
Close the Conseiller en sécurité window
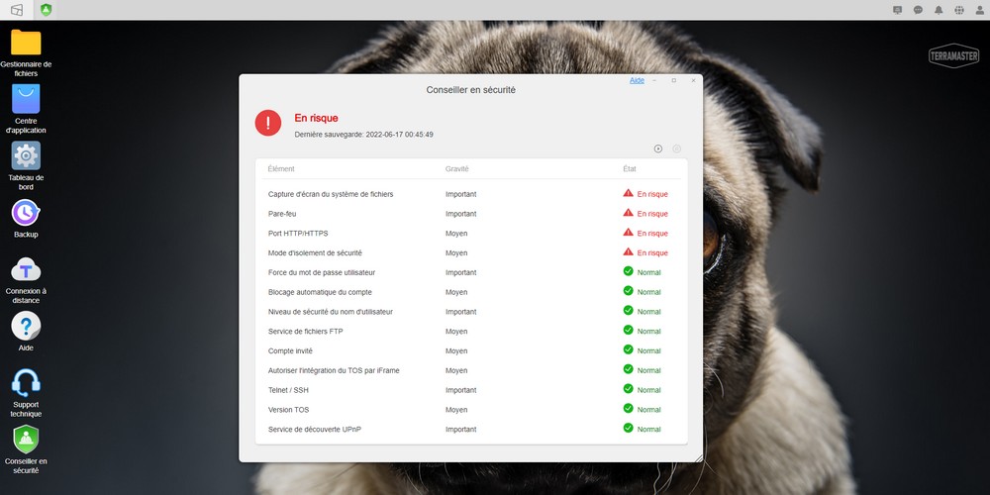(x=693, y=81)
